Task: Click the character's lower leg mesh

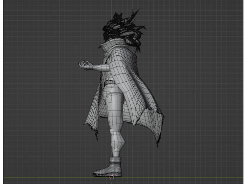Action: (x=117, y=143)
